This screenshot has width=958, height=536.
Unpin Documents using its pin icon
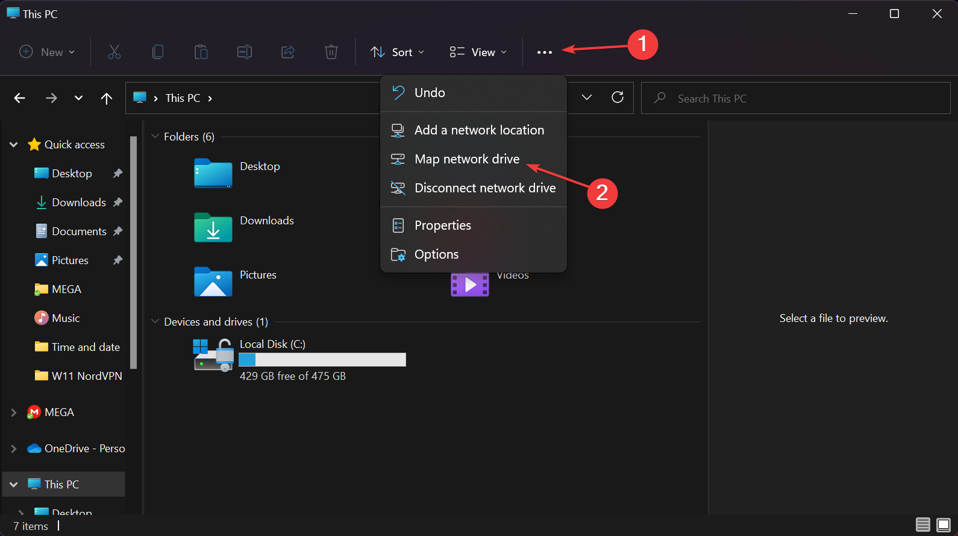coord(117,232)
